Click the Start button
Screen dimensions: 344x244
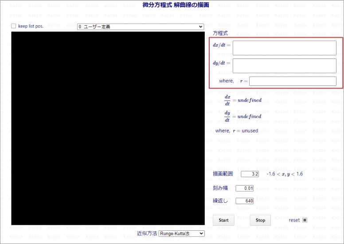[223, 220]
